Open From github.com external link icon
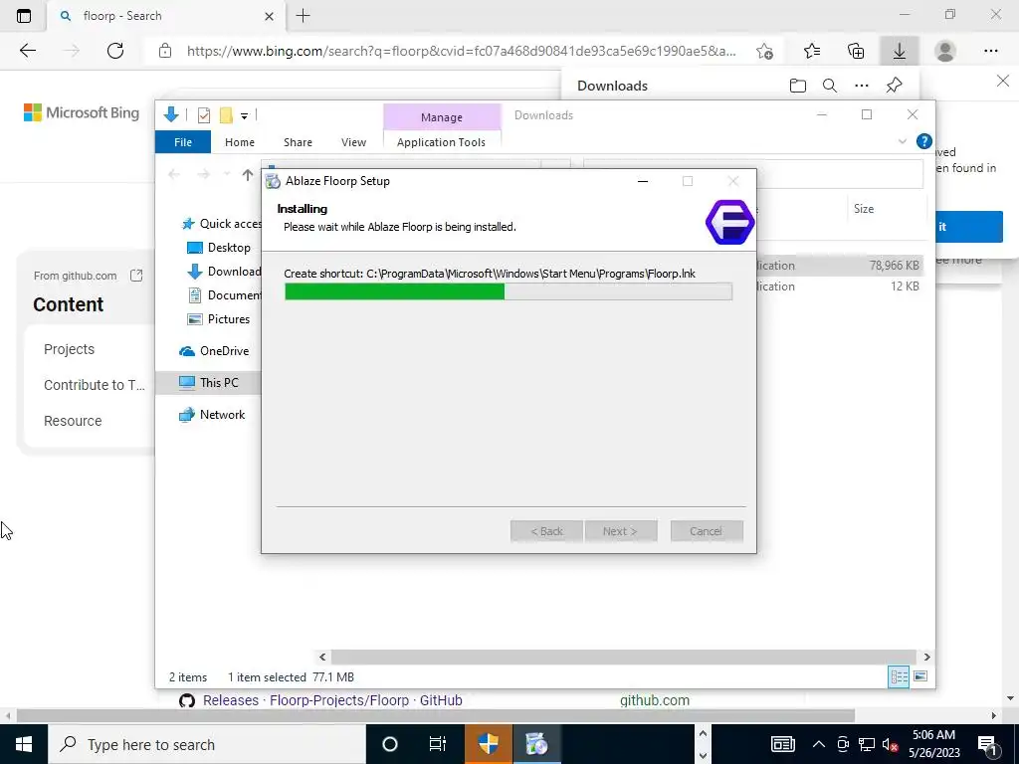Viewport: 1019px width, 764px height. click(x=135, y=276)
